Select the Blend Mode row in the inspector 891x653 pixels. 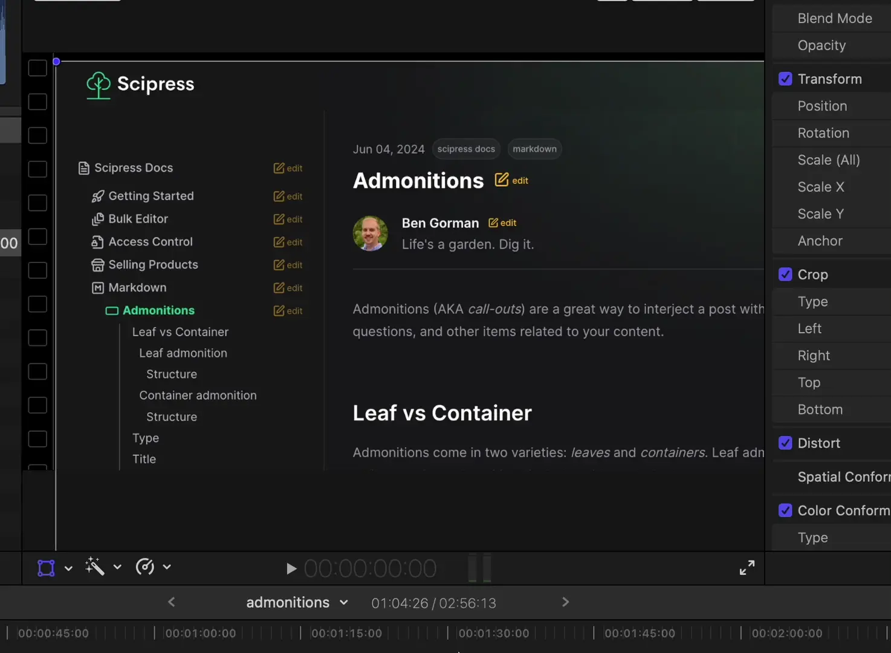coord(835,18)
